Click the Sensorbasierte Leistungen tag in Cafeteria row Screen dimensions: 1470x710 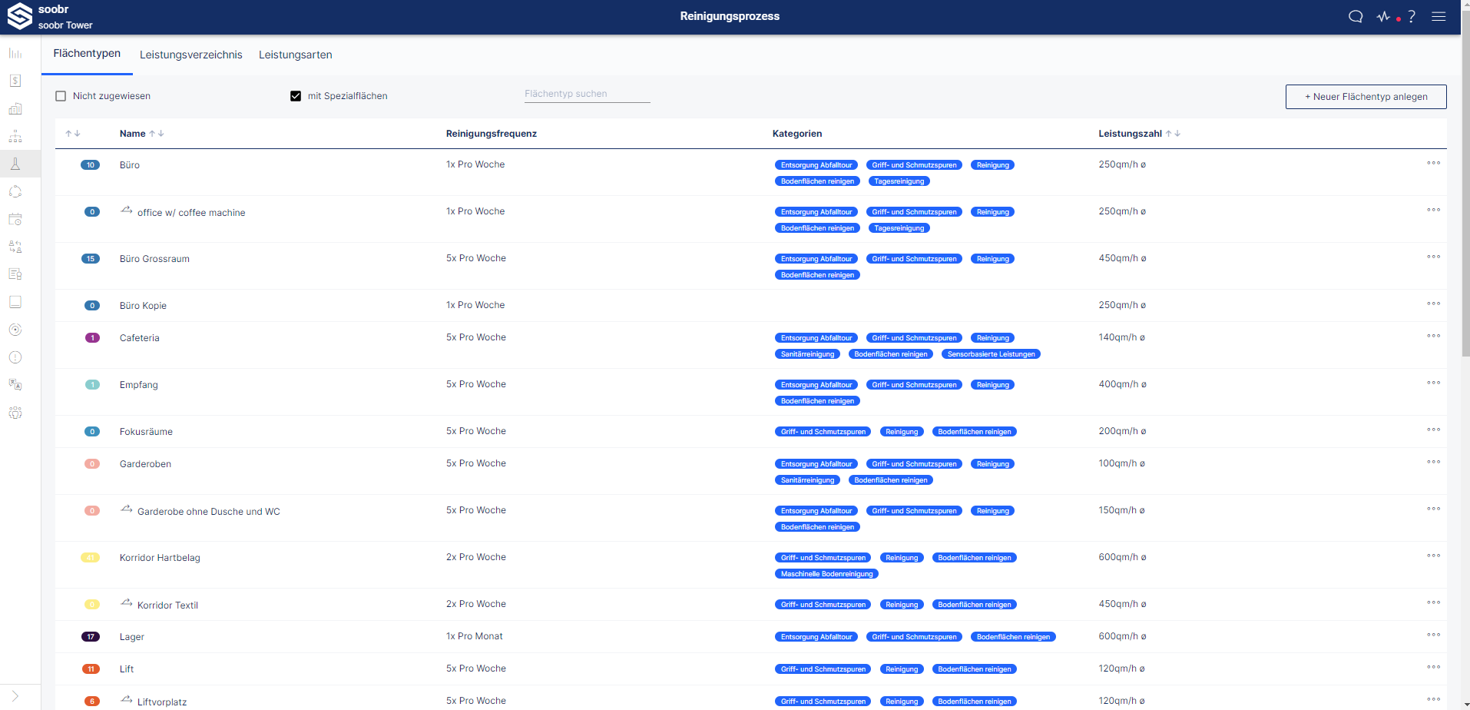(991, 354)
